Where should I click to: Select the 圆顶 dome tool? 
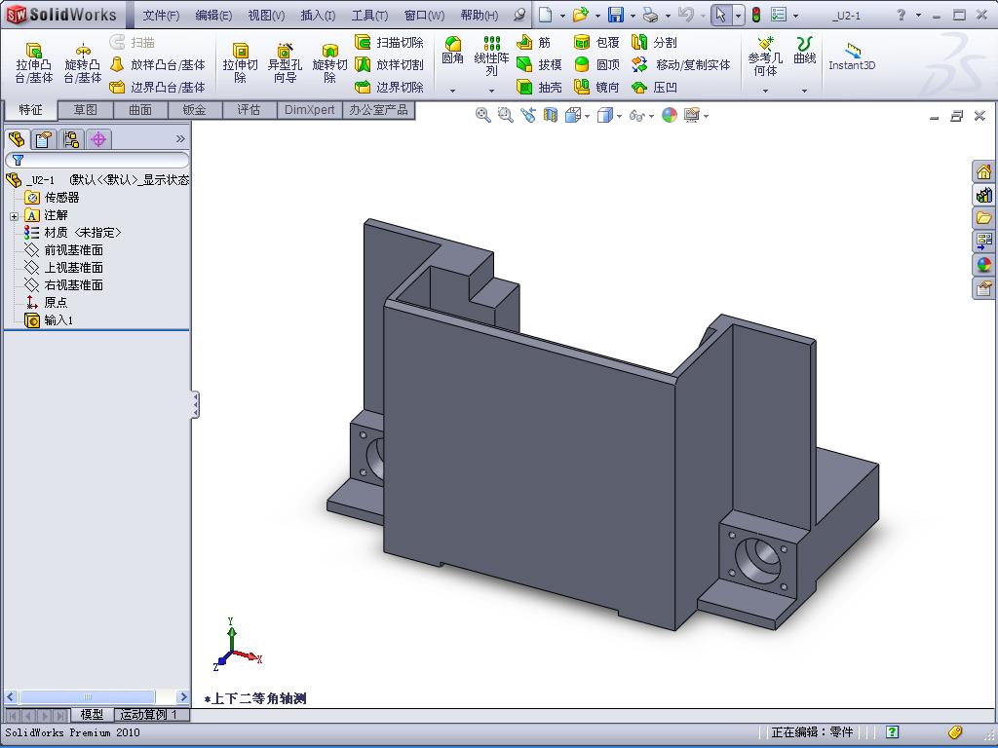coord(596,64)
